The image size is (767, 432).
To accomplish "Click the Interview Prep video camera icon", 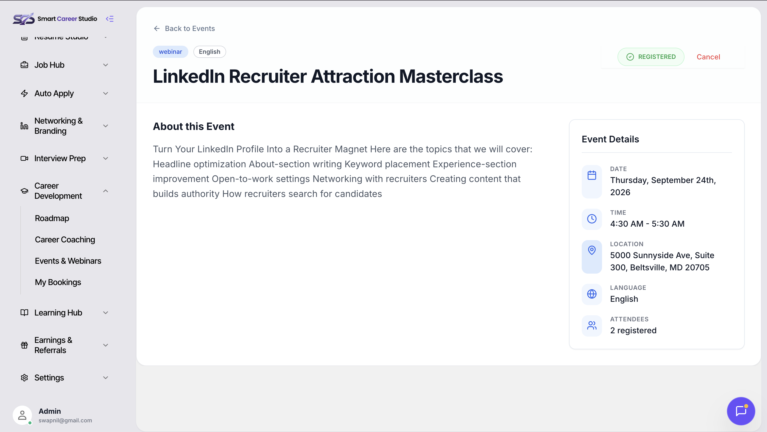I will click(x=24, y=158).
